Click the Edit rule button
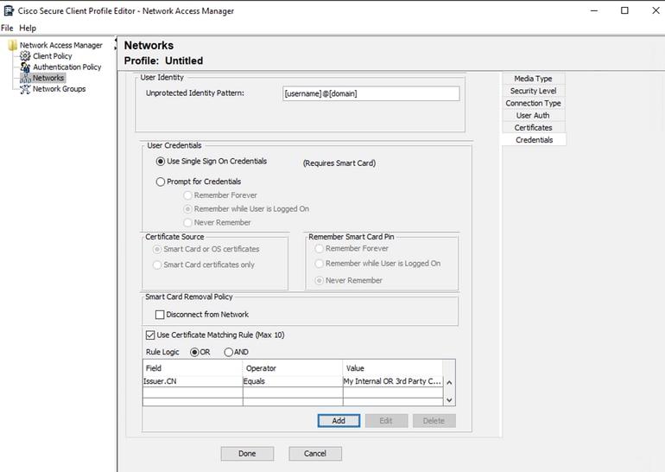 [386, 421]
